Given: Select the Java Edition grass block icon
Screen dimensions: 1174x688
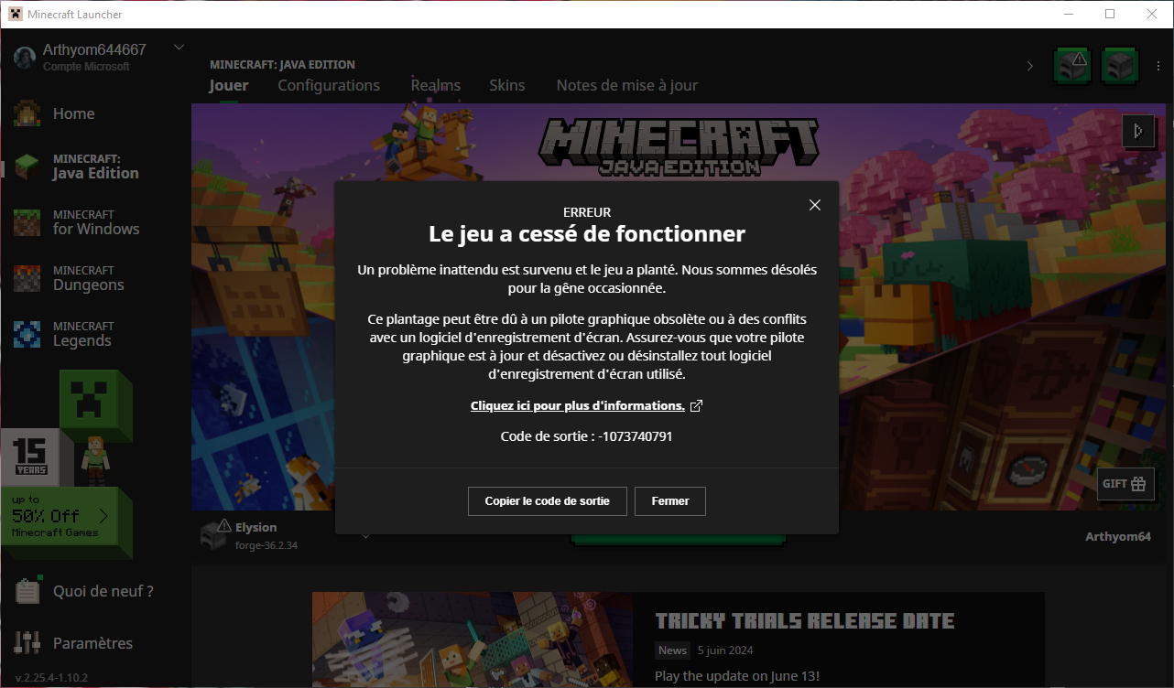Looking at the screenshot, I should tap(27, 167).
